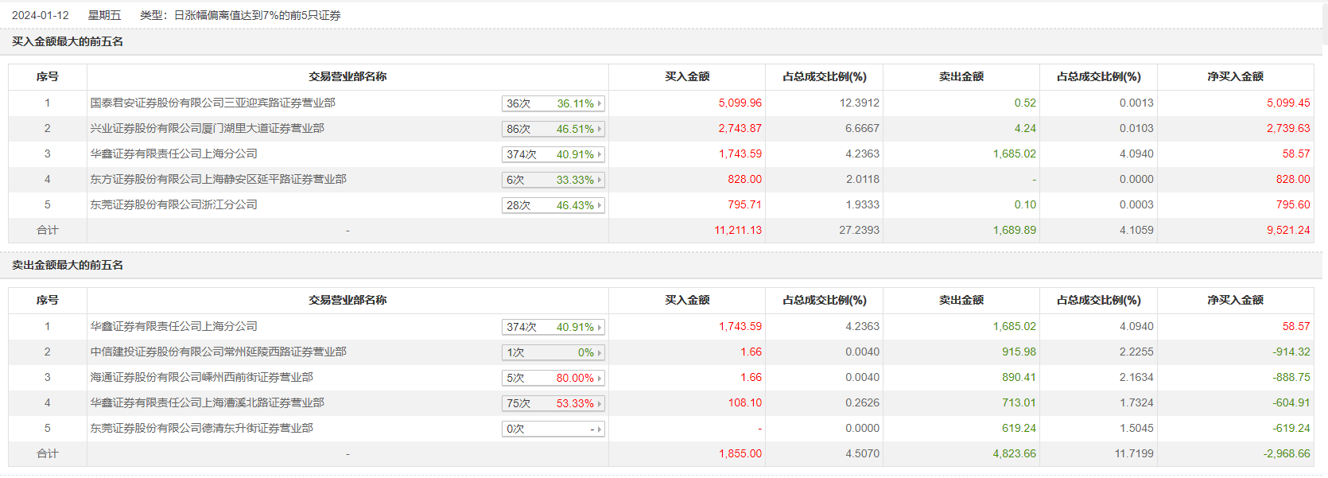
Task: Click 净买入金额 column header in the buy table
Action: point(1235,76)
